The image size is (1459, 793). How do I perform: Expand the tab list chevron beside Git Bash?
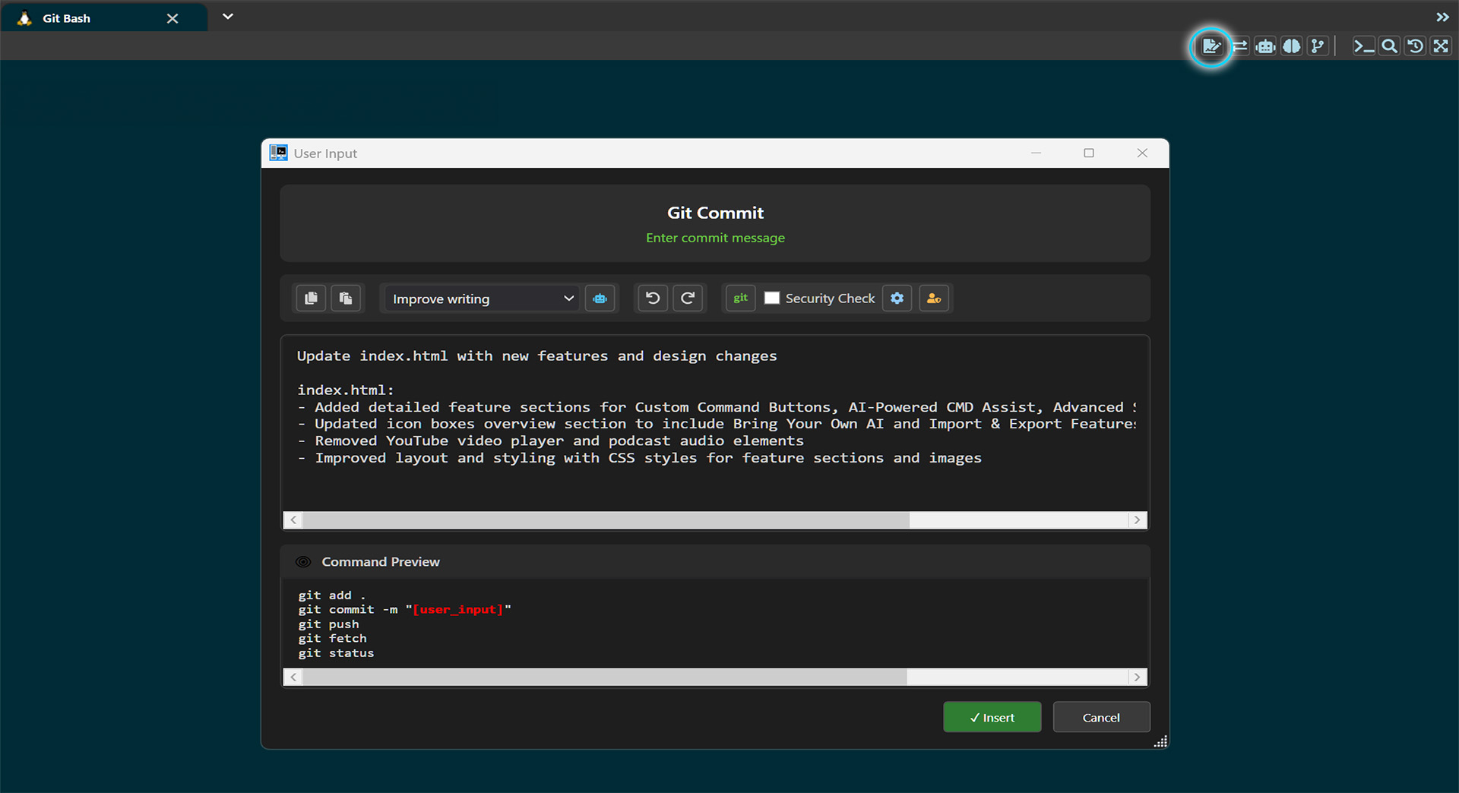tap(227, 16)
